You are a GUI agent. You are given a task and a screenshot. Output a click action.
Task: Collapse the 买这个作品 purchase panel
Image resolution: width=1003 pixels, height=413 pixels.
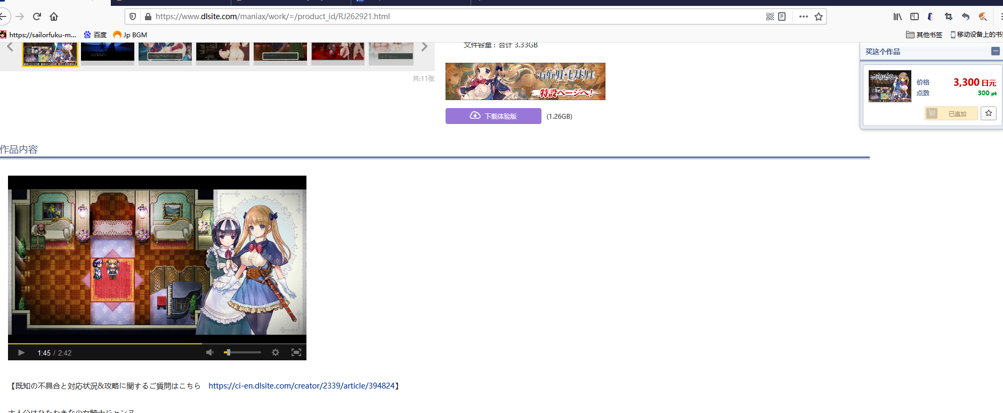[996, 51]
